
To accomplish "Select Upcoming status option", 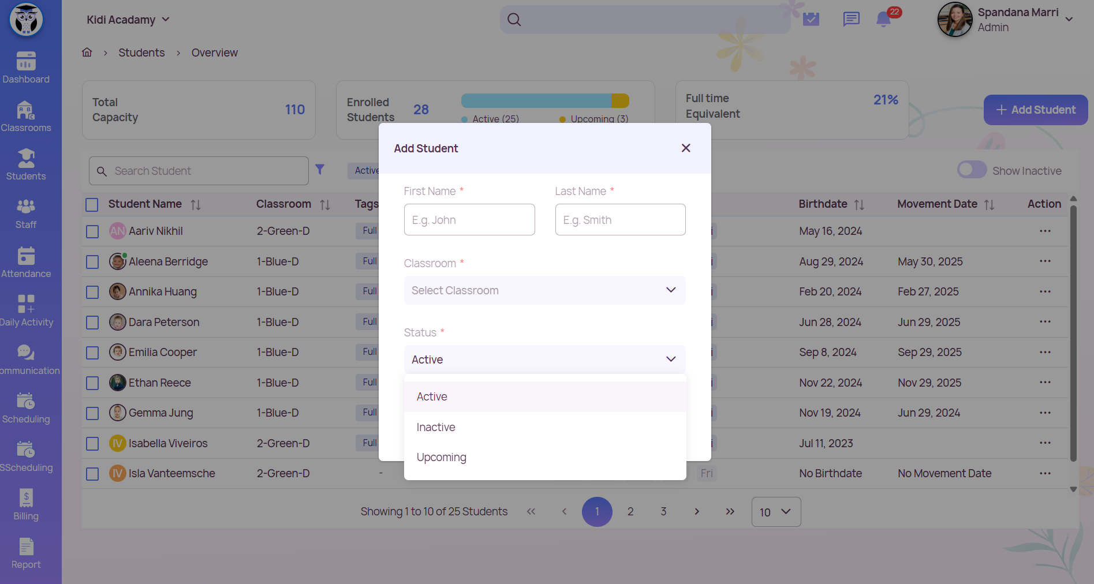I will click(x=441, y=457).
